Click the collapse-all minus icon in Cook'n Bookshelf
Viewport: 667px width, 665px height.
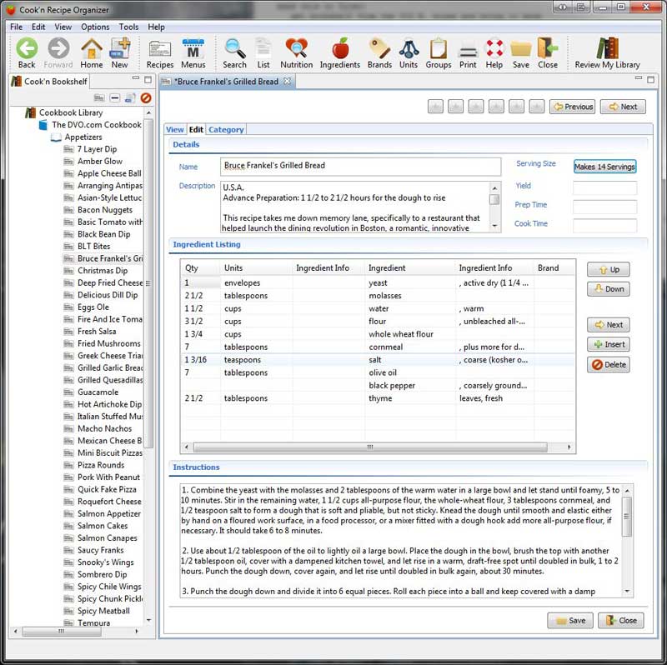[115, 98]
